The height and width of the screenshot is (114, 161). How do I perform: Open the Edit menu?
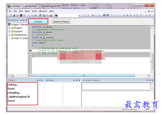coord(21,11)
